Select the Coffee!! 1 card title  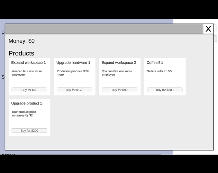pos(155,63)
